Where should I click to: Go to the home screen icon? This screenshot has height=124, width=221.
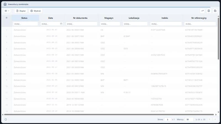(5, 4)
